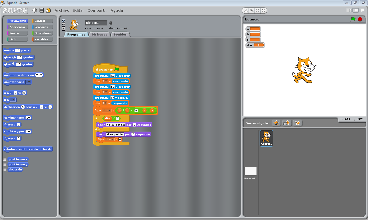Click the mover 10 pasos block

pos(17,51)
